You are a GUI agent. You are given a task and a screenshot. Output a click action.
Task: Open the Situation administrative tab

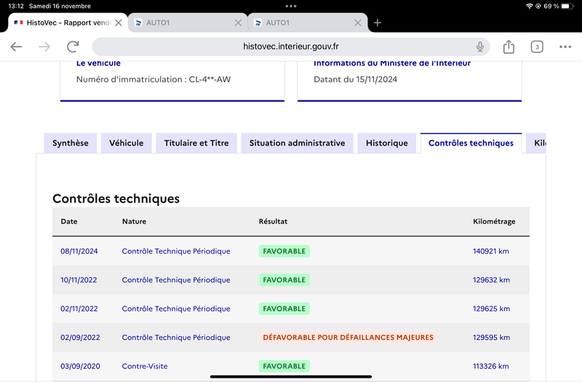coord(297,143)
